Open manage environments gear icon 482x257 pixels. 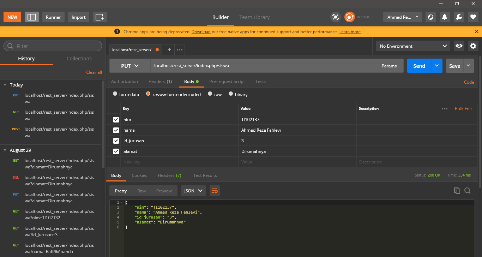coord(473,46)
